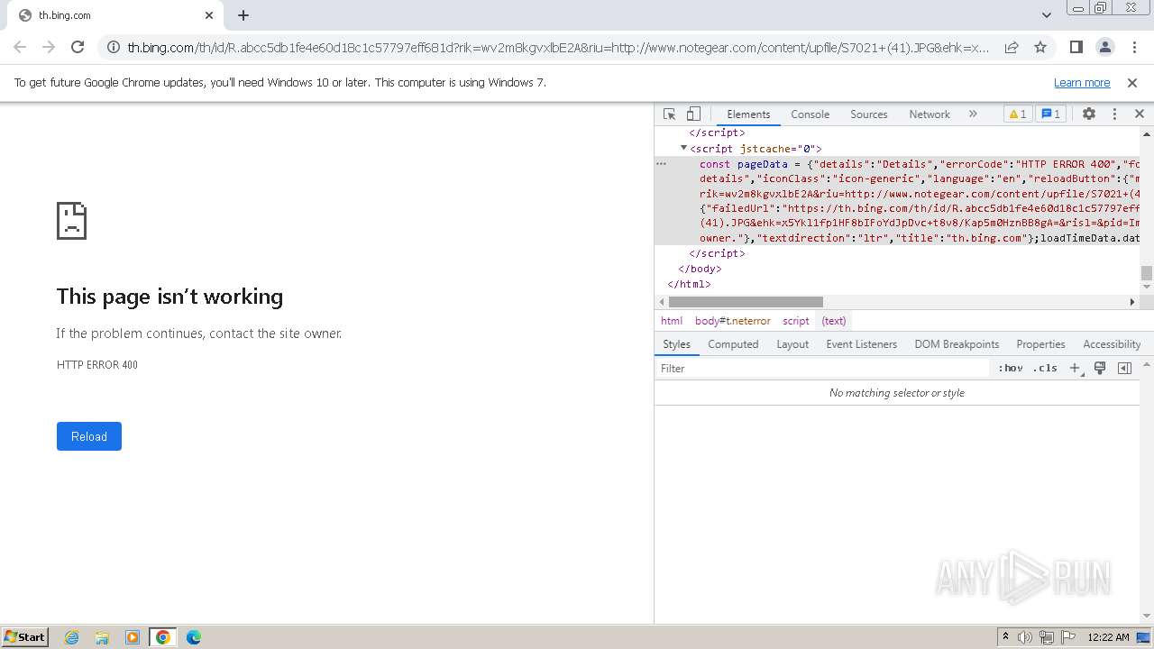Screen dimensions: 1154x649
Task: Close the th.bing.com tab
Action: point(209,15)
